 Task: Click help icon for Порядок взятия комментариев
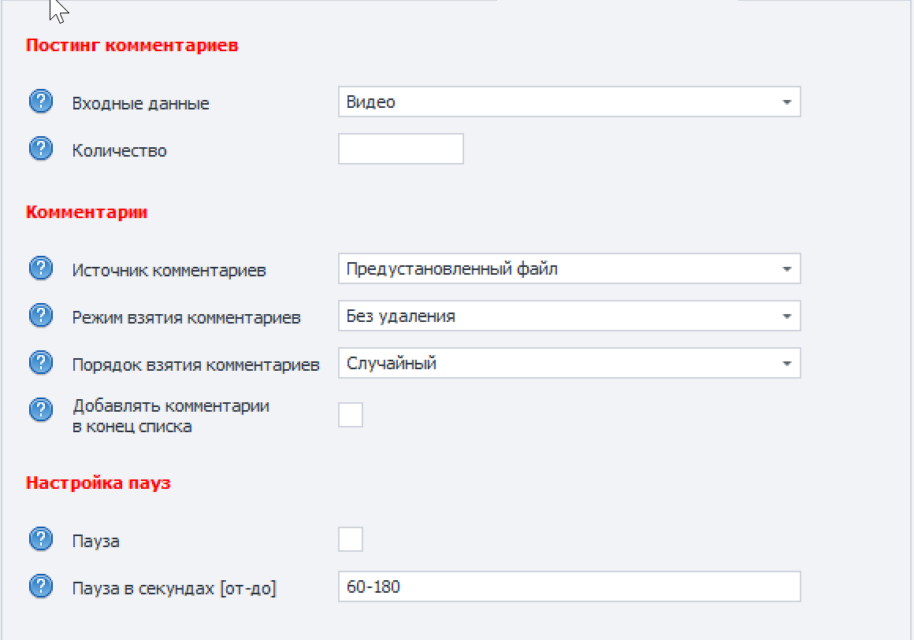tap(41, 364)
